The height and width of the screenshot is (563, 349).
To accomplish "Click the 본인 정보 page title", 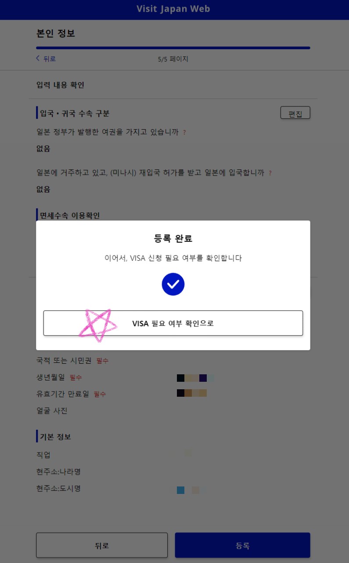I will [56, 33].
